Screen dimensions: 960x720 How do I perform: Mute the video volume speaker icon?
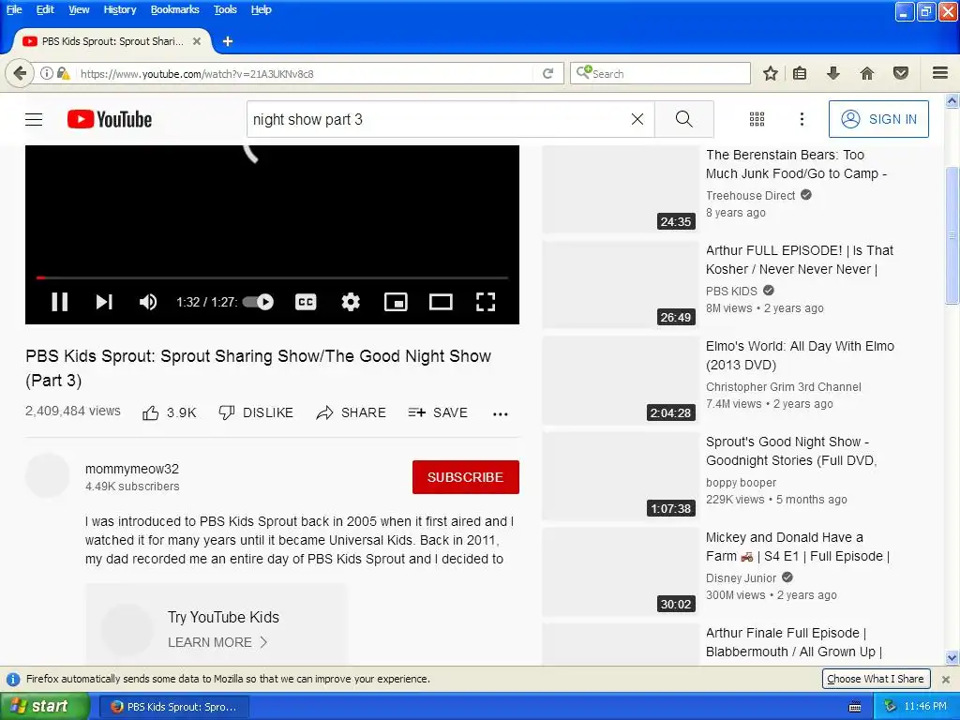click(x=148, y=302)
